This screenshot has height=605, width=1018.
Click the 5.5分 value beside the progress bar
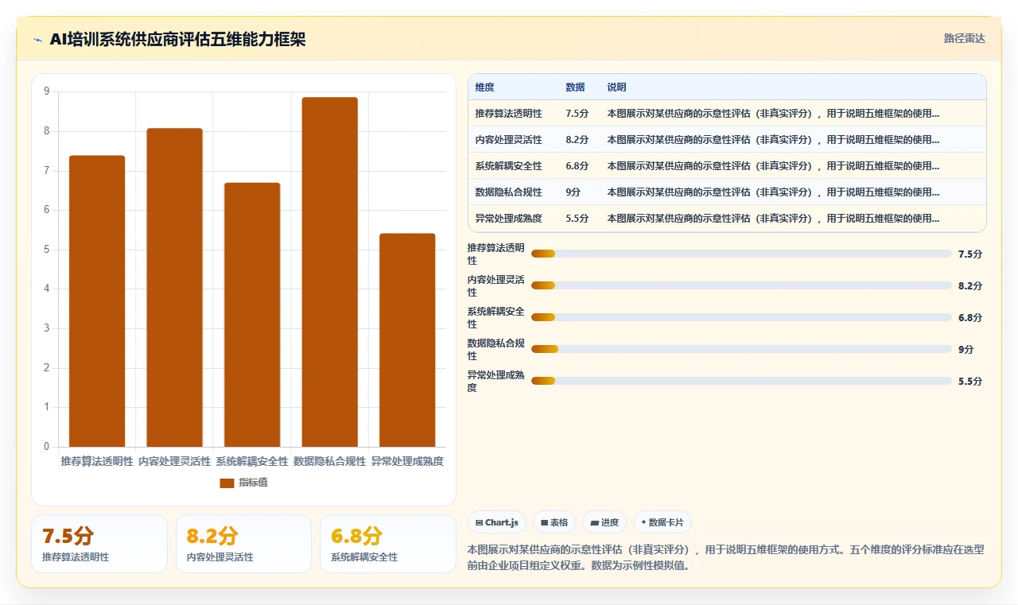[970, 381]
